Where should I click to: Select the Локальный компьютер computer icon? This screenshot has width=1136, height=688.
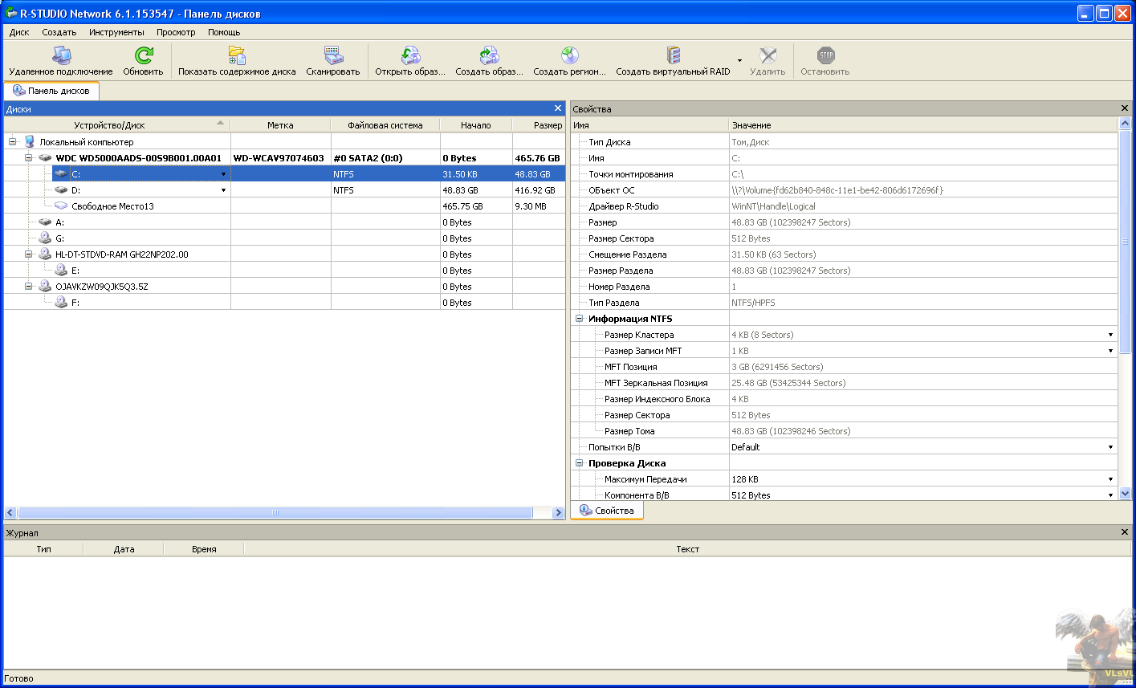pyautogui.click(x=30, y=142)
